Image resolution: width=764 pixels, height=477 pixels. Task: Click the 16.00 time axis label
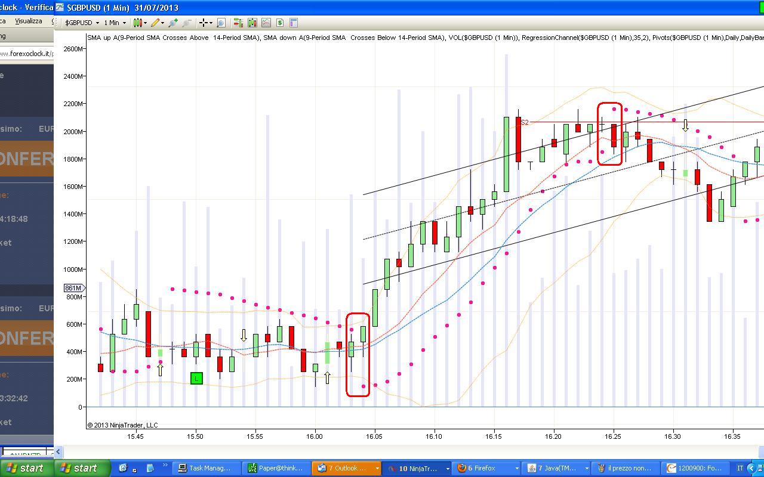click(x=315, y=436)
